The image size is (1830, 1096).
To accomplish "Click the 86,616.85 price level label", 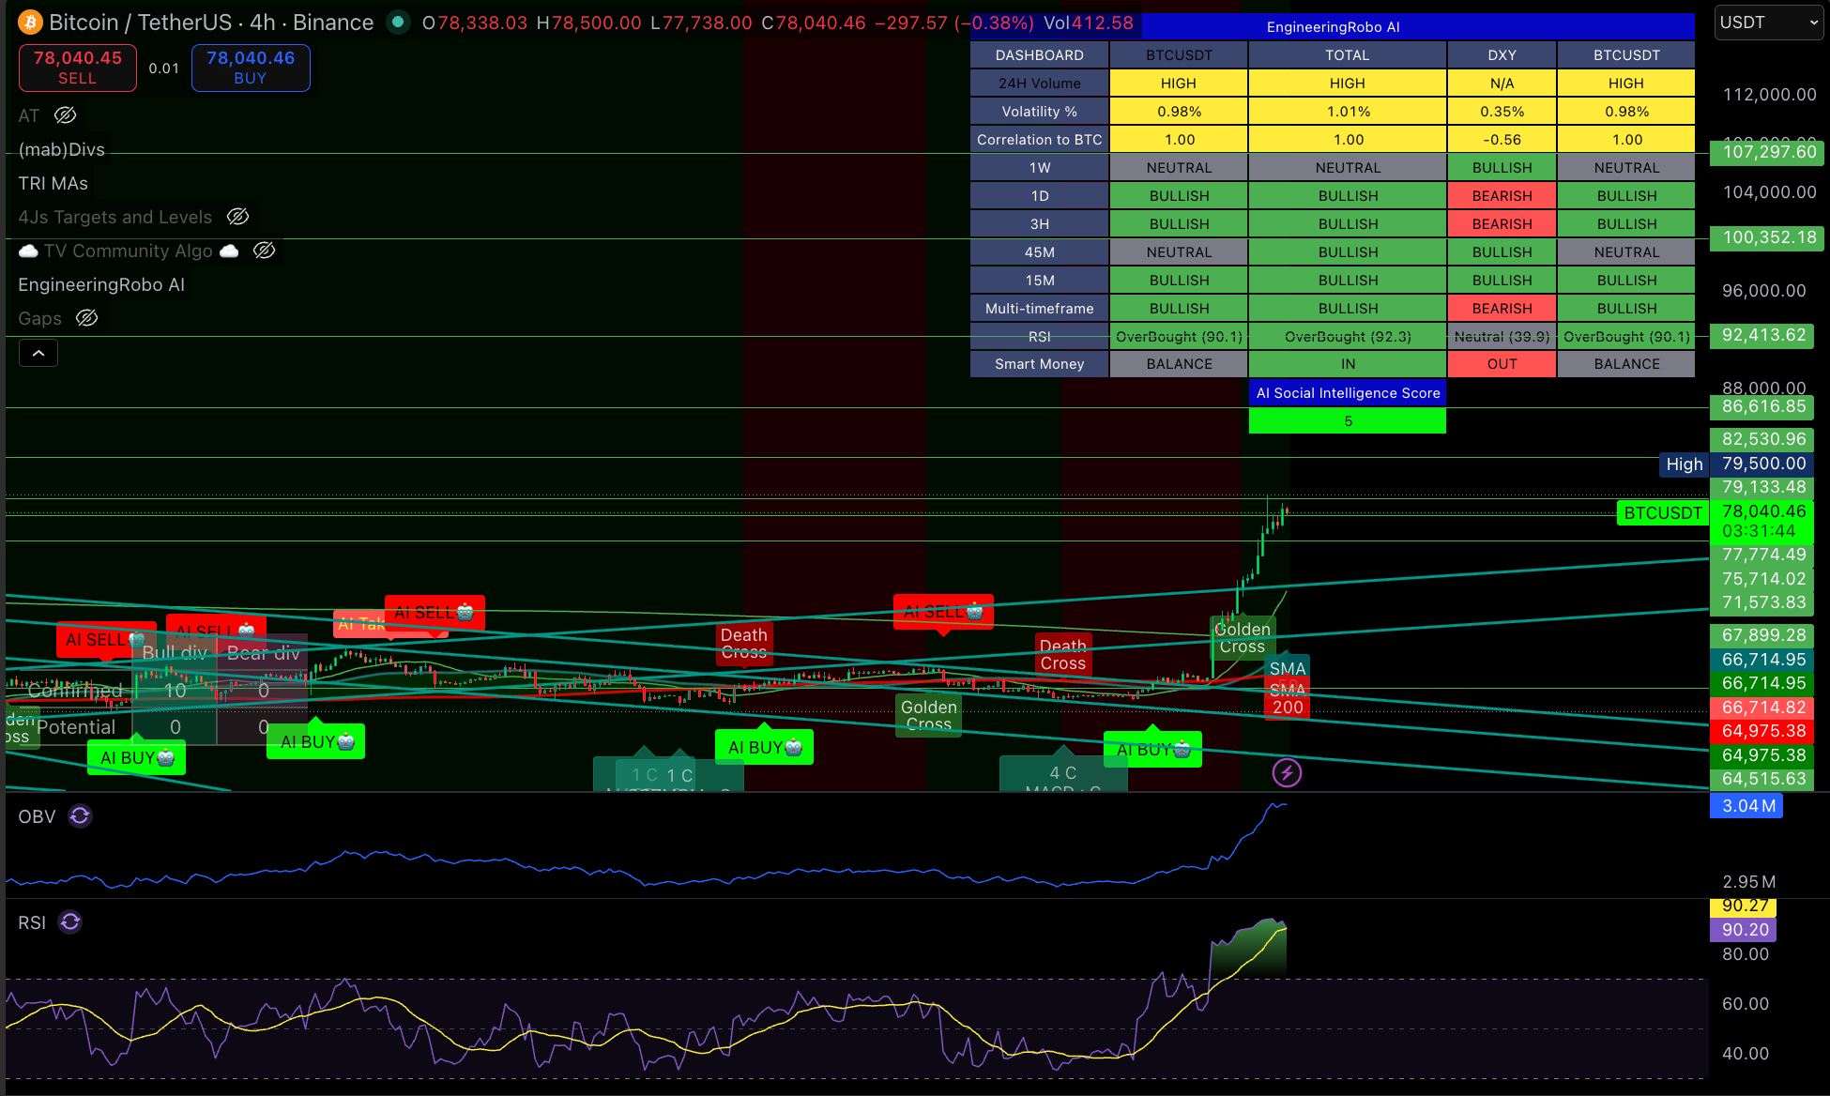I will coord(1762,406).
